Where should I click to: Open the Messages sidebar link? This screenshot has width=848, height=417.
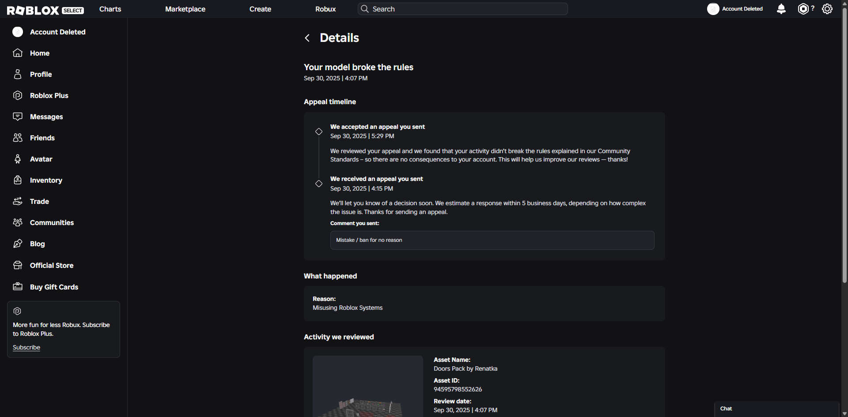46,116
